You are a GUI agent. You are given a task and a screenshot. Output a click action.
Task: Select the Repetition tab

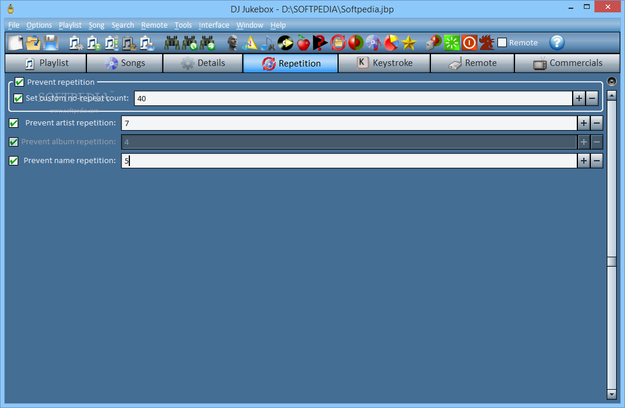point(290,63)
